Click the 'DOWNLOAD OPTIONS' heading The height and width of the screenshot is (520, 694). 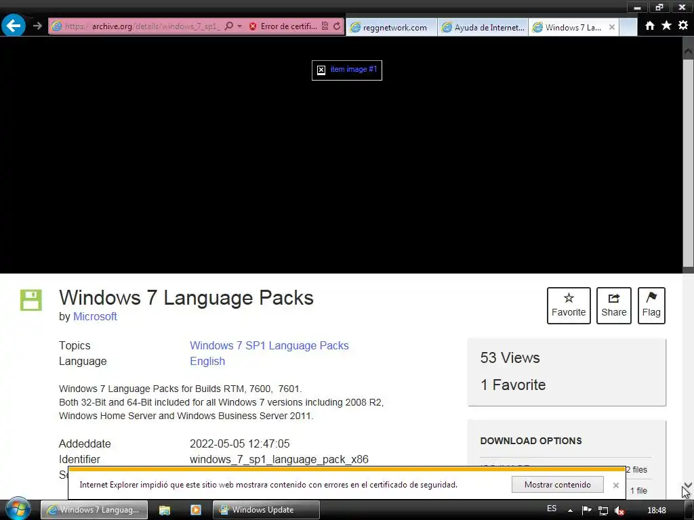click(x=531, y=441)
